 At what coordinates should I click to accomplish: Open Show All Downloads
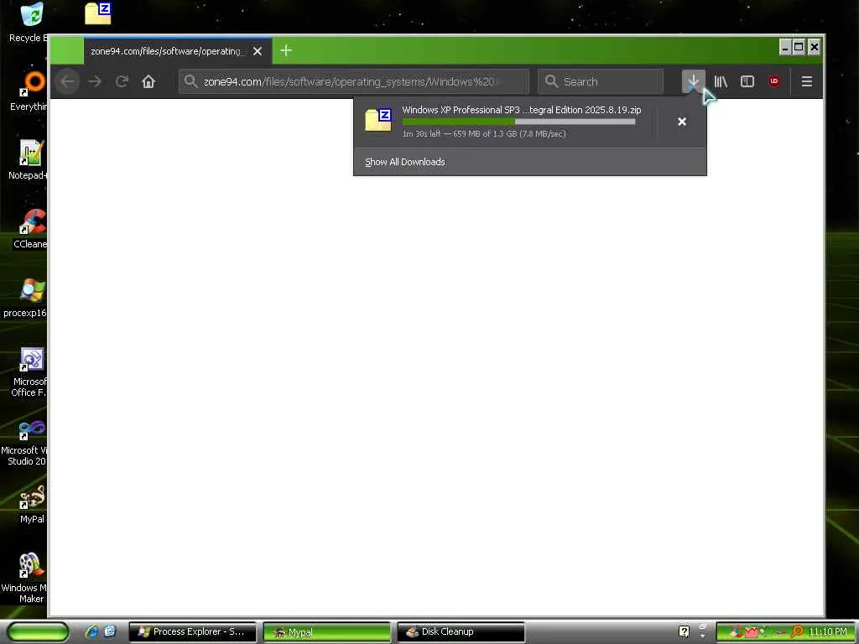(405, 162)
